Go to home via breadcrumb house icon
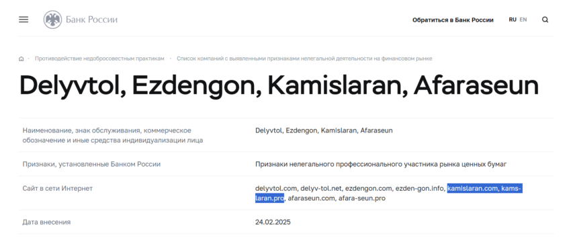The height and width of the screenshot is (248, 571). (x=21, y=58)
